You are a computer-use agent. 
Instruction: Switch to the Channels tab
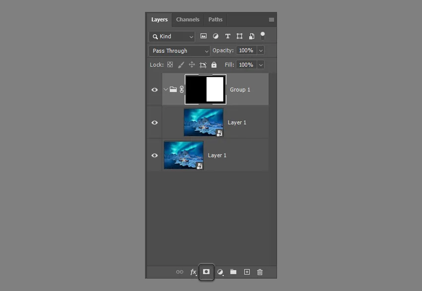point(188,19)
